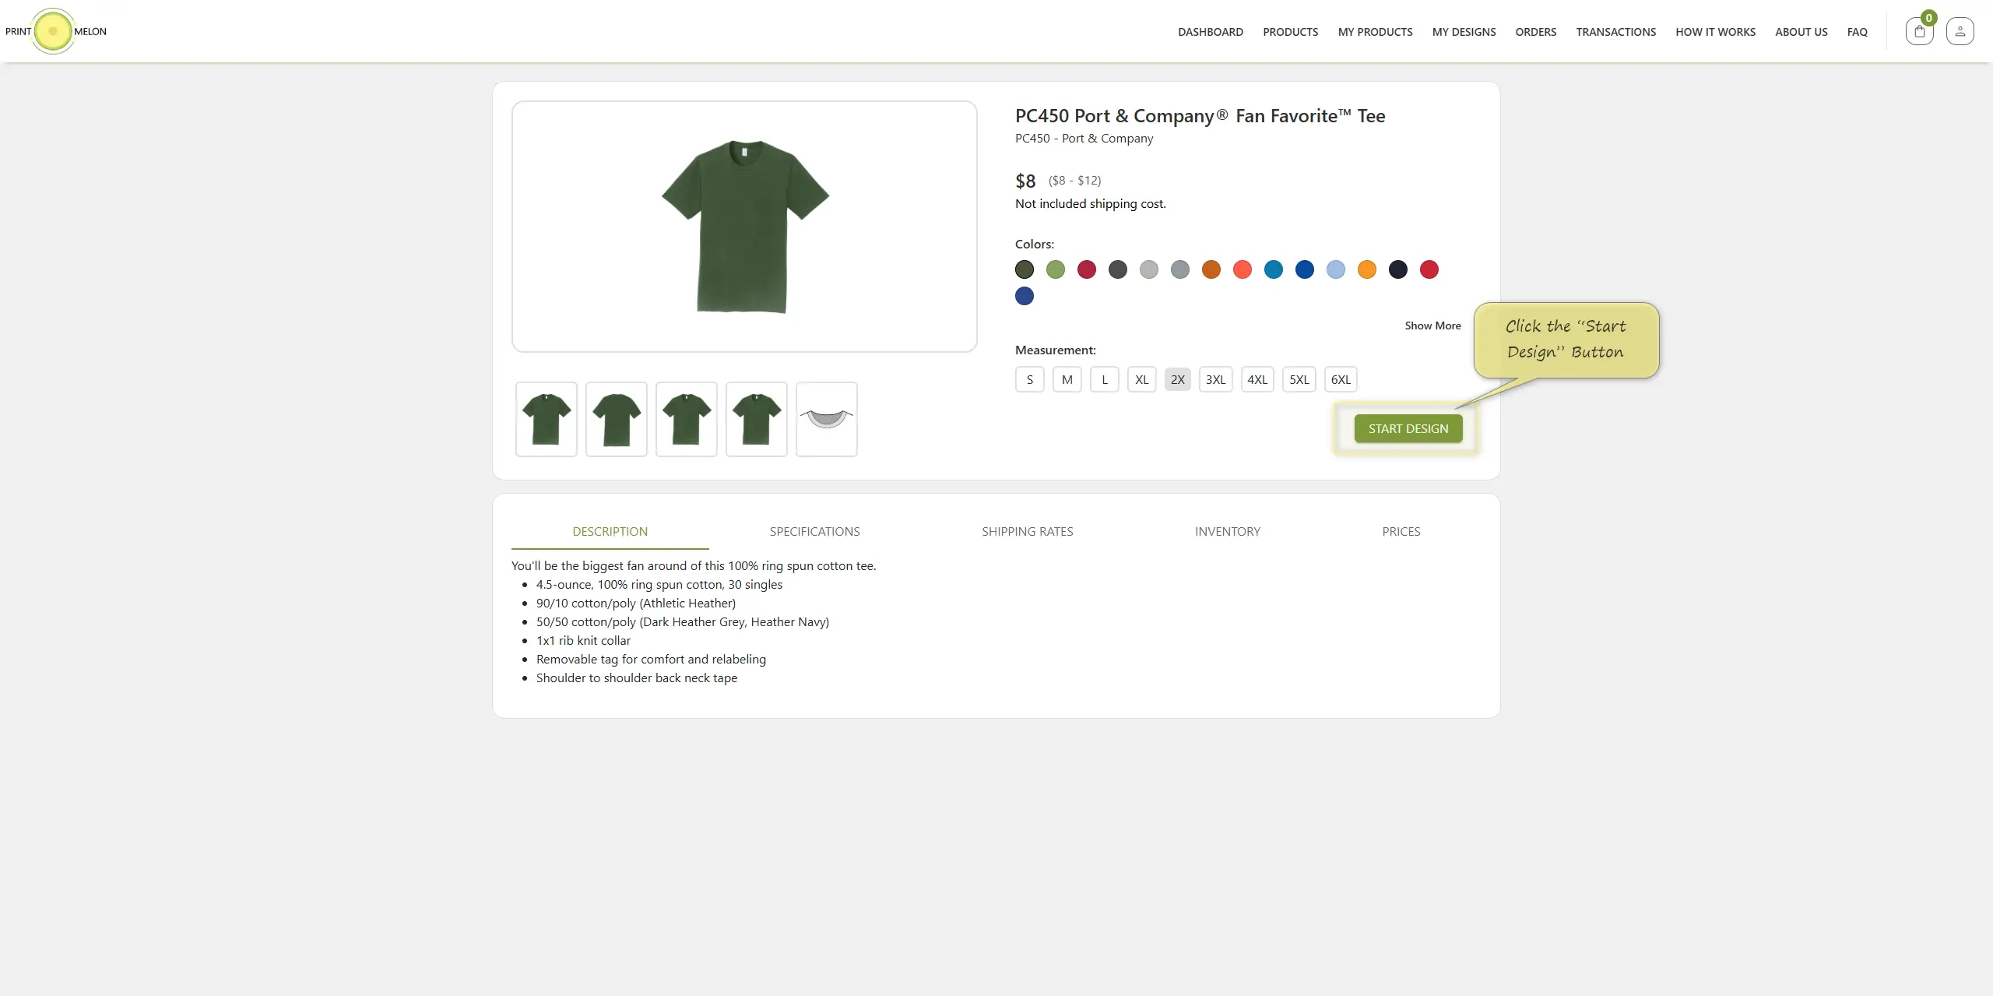The image size is (1993, 996).
Task: Go to the Dashboard menu item
Action: (1210, 32)
